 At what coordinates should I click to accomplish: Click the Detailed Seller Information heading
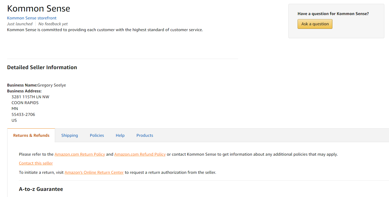coord(42,67)
